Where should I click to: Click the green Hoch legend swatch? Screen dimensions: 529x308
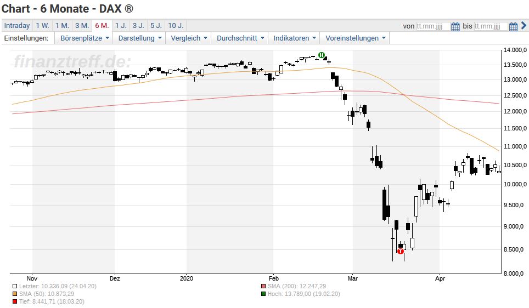[x=263, y=294]
